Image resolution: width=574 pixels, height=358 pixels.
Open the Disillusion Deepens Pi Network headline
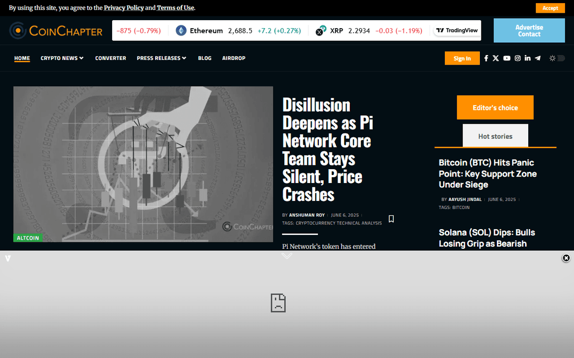coord(327,150)
